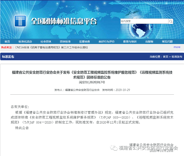
Task: Click the platform logo icon
Action: (x=20, y=21)
